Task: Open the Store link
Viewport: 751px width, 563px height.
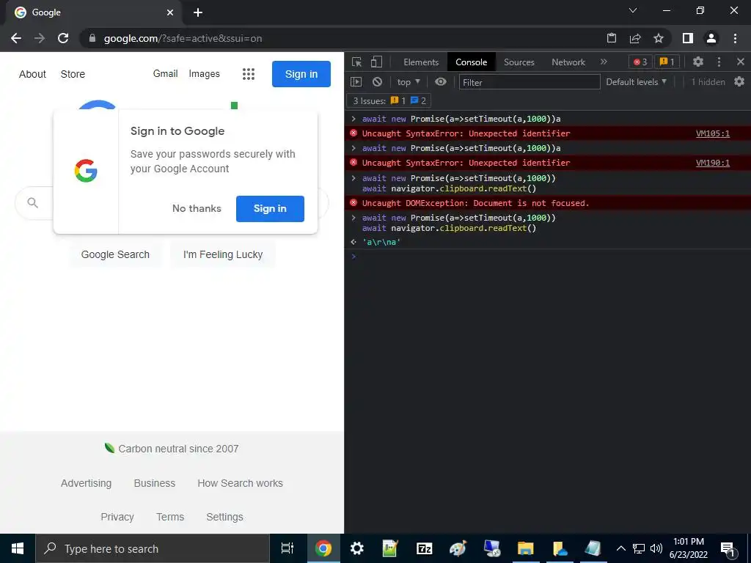Action: [x=73, y=74]
